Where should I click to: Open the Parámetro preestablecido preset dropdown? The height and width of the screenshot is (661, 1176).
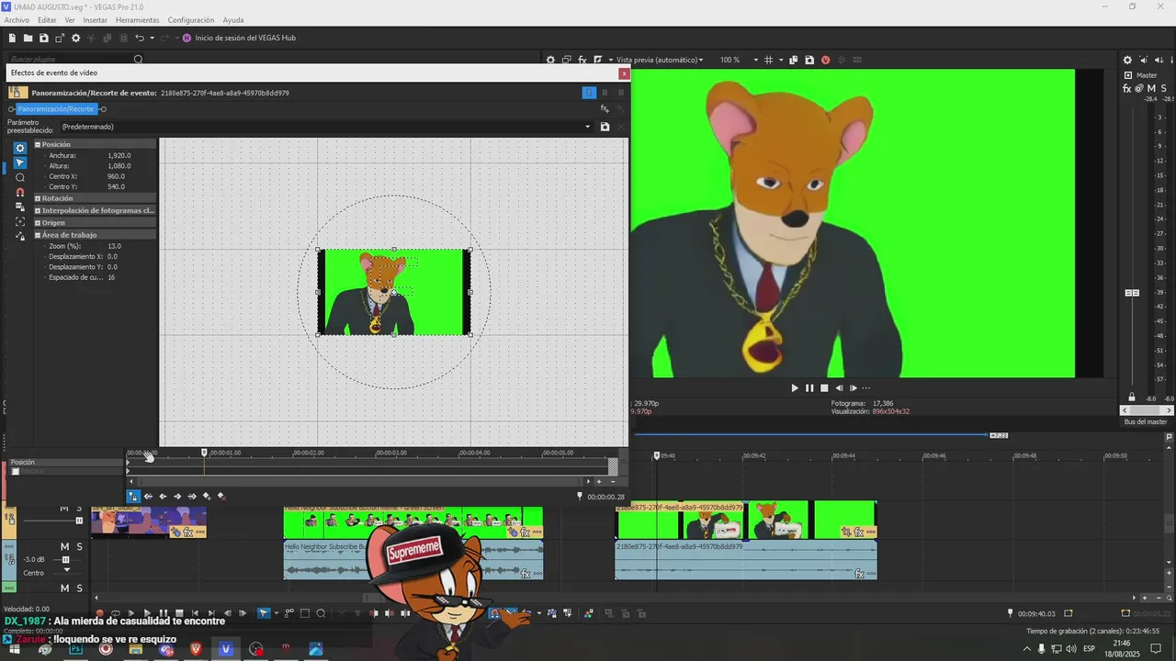587,127
